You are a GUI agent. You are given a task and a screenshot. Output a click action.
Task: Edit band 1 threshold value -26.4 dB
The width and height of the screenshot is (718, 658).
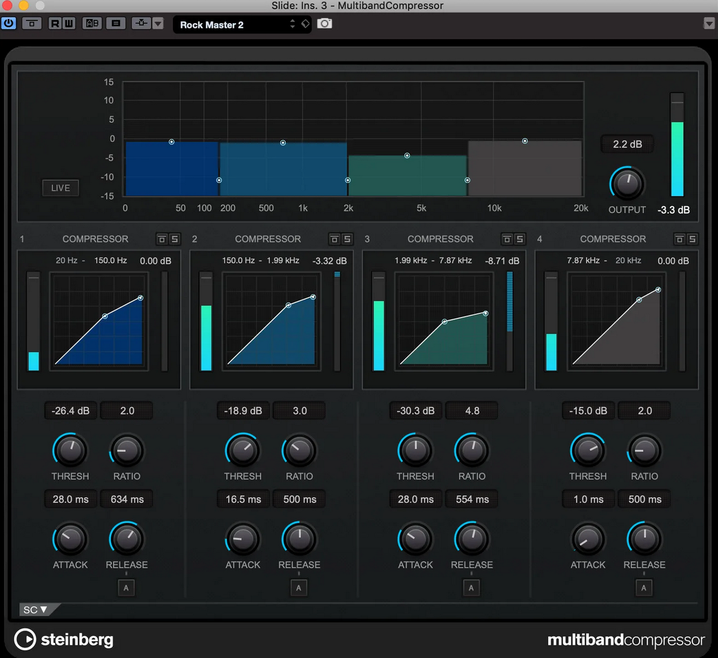pyautogui.click(x=71, y=411)
